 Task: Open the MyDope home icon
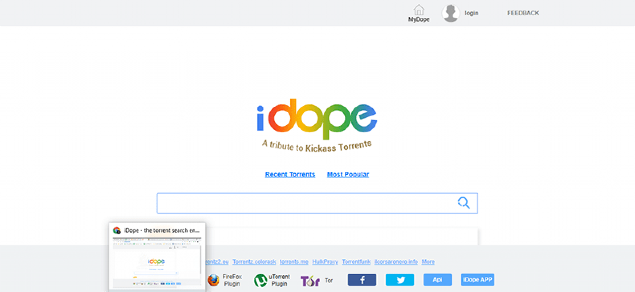tap(419, 10)
